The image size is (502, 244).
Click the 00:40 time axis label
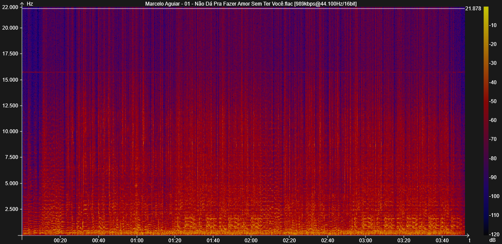point(98,240)
